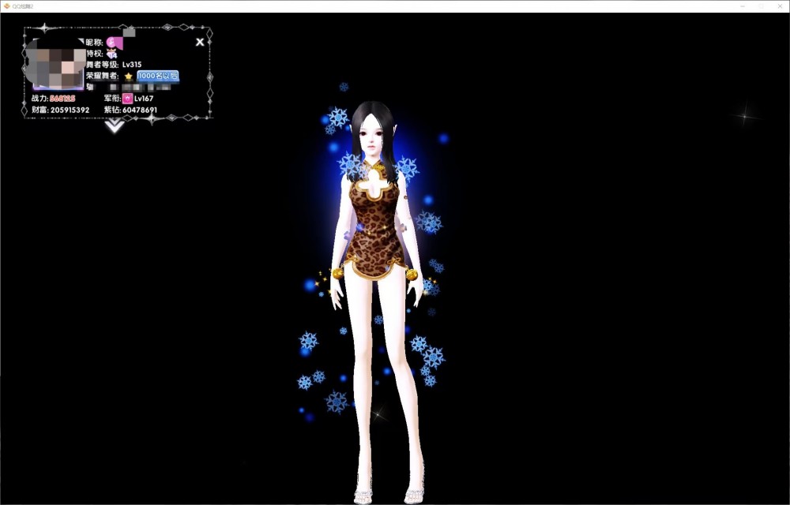Close the player info panel with the X
Viewport: 790px width, 505px height.
[x=200, y=42]
